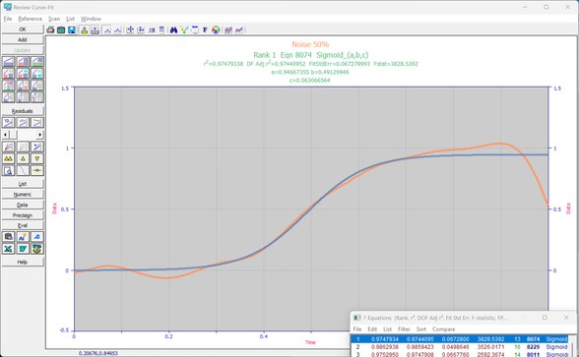
Task: Click the monitor-shaped icon left of sigma
Action: click(x=195, y=30)
